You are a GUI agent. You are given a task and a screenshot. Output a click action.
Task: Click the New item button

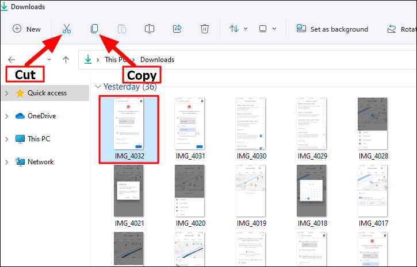tap(27, 29)
